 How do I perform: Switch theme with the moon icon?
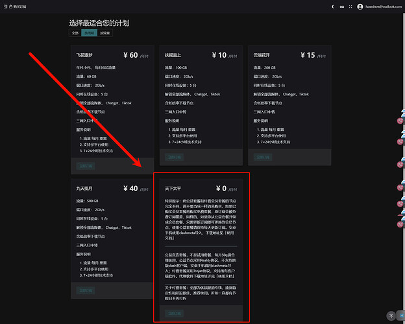click(x=333, y=6)
